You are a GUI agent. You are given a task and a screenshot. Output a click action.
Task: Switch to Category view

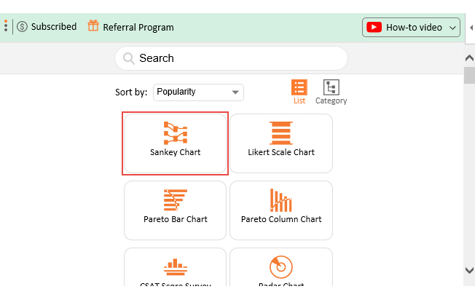click(x=331, y=92)
